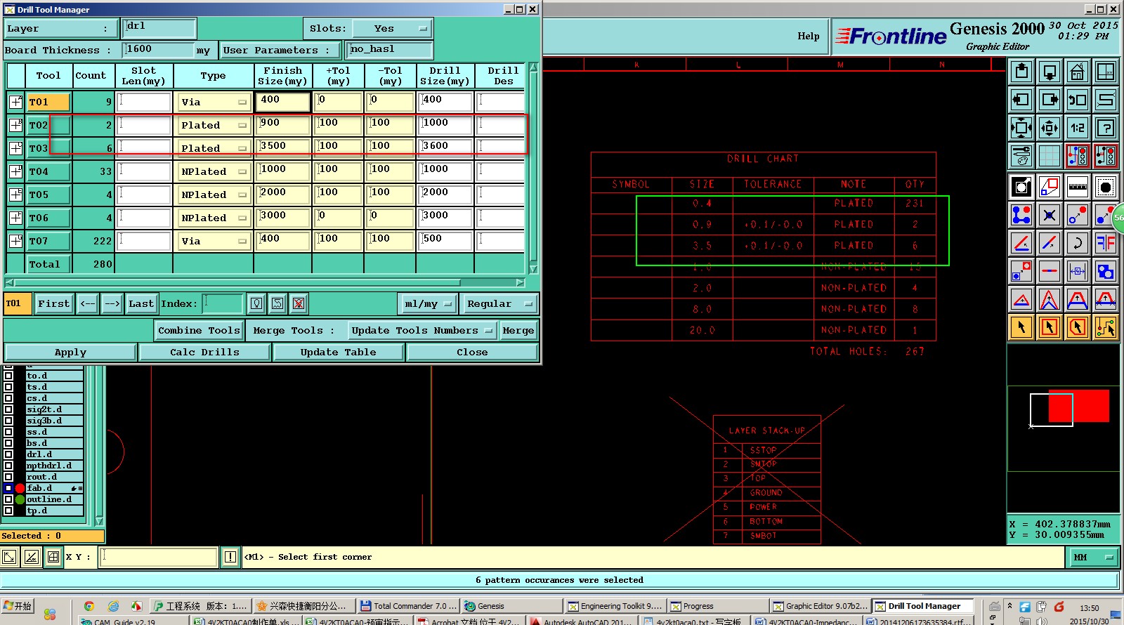Click the Combine Tools button
Viewport: 1124px width, 625px height.
pyautogui.click(x=199, y=330)
